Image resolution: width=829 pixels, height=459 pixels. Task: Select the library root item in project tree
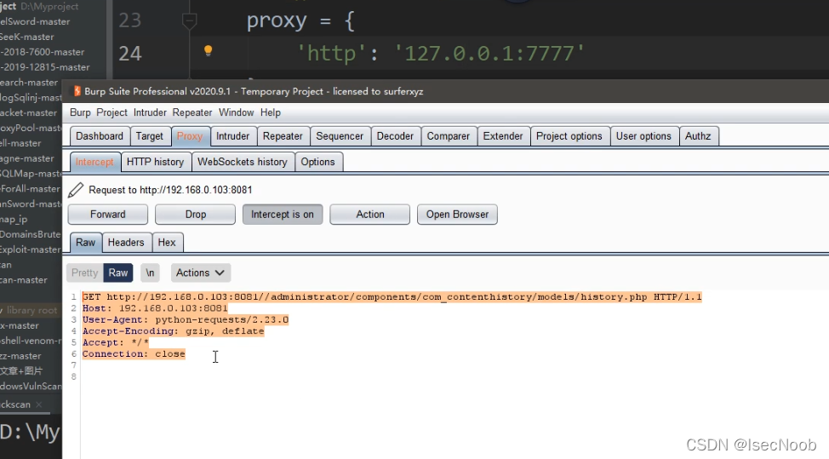point(31,311)
